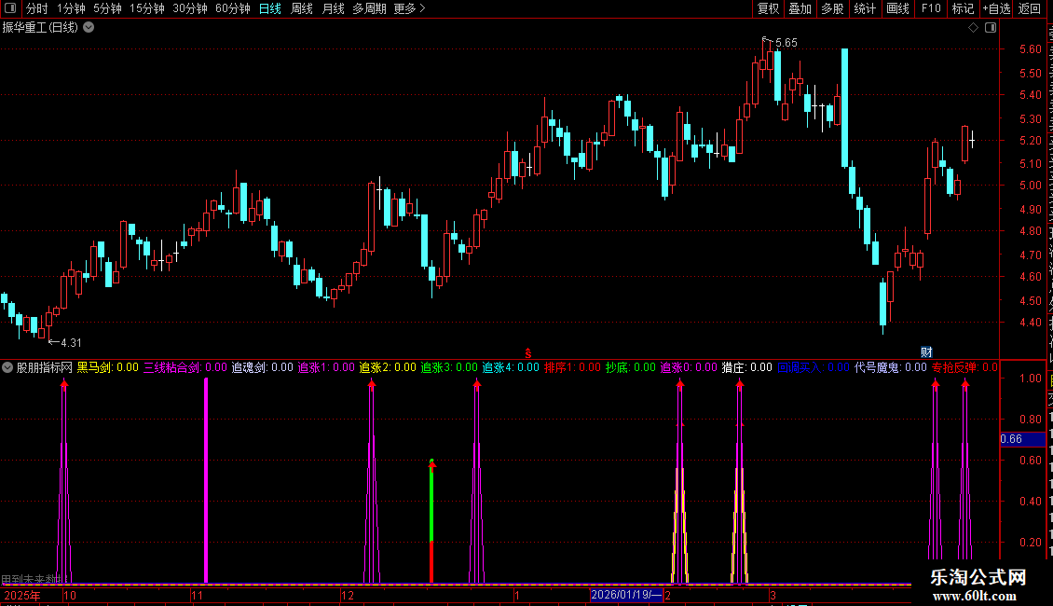The width and height of the screenshot is (1053, 606).
Task: Click the red S marker below chart
Action: (528, 352)
